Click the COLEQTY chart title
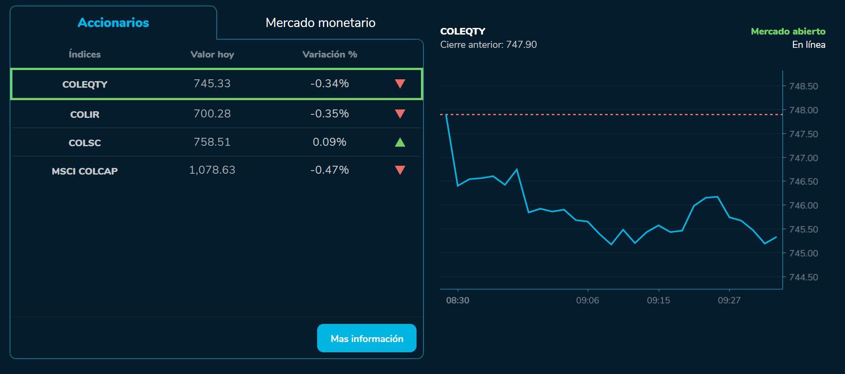This screenshot has width=845, height=374. pyautogui.click(x=462, y=31)
